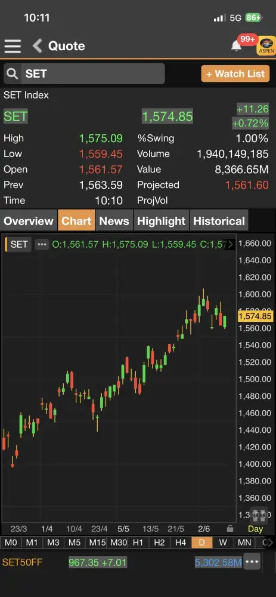
Task: Tap the last price 1,574.85 in header
Action: 168,116
